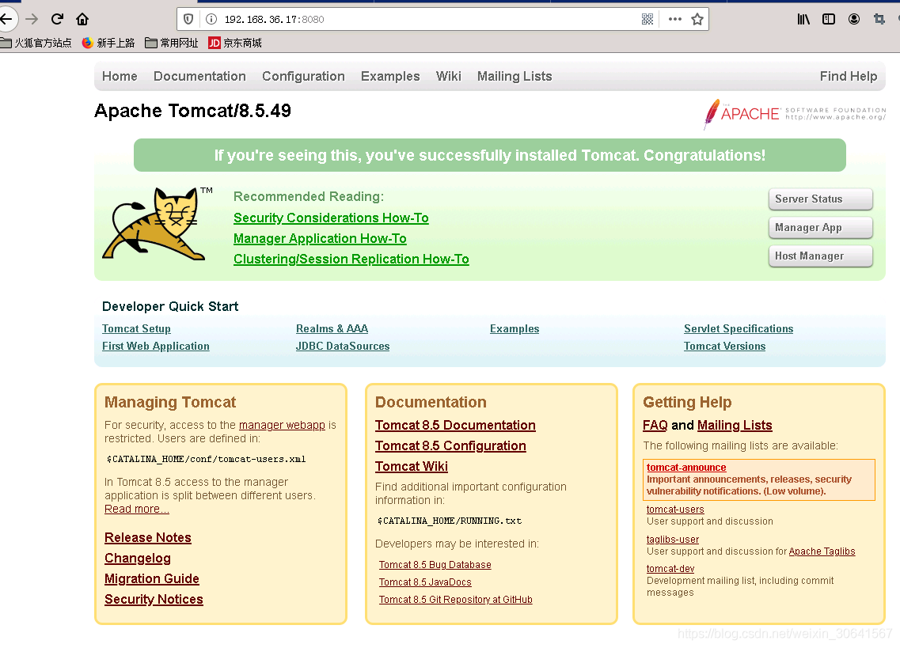The height and width of the screenshot is (648, 900).
Task: Open the First Web Application link
Action: point(156,346)
